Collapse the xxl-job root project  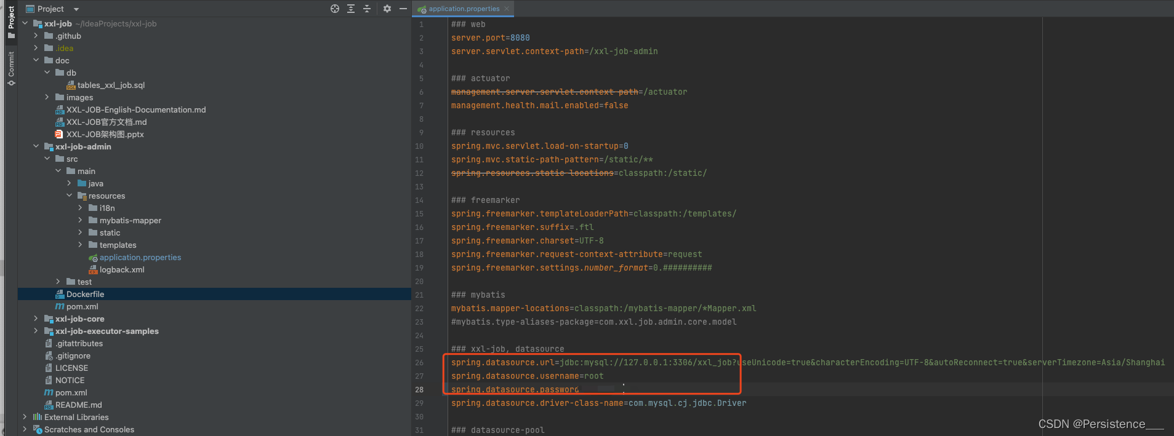tap(25, 23)
